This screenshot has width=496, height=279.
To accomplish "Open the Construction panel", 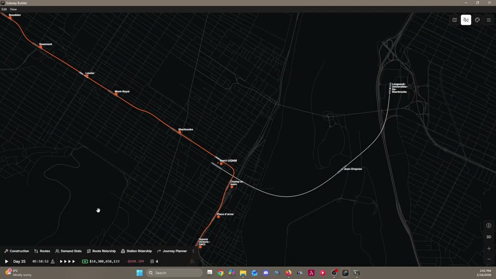I will pos(17,251).
